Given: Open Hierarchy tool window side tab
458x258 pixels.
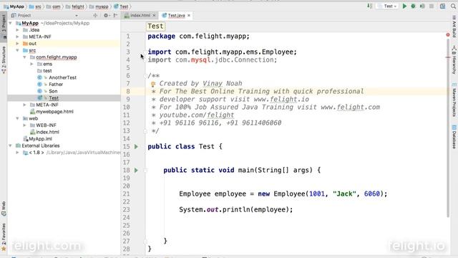Looking at the screenshot, I should pos(454,60).
